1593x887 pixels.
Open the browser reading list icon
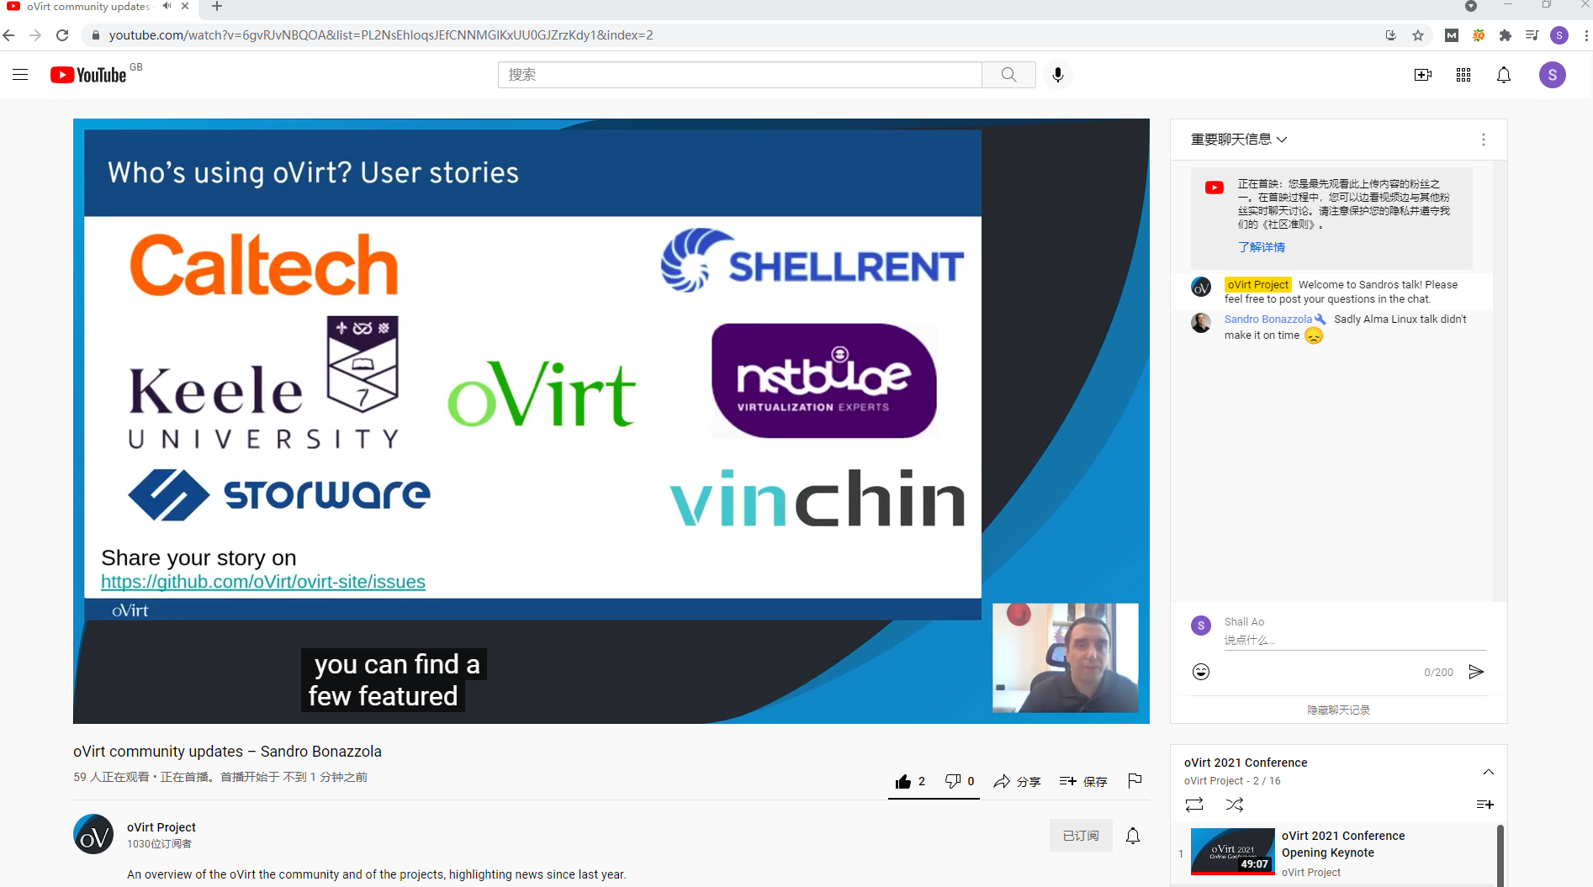(1532, 35)
